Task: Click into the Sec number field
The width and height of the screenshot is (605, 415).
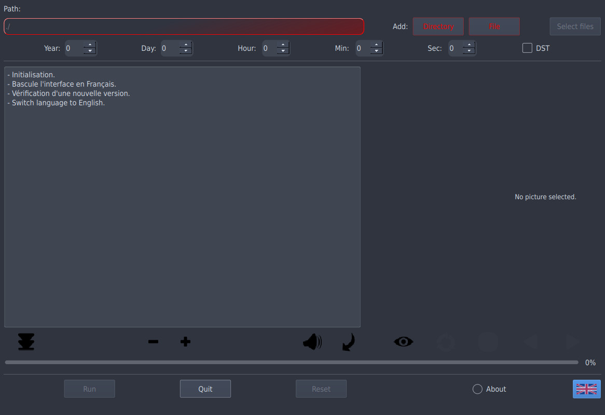Action: [x=456, y=48]
